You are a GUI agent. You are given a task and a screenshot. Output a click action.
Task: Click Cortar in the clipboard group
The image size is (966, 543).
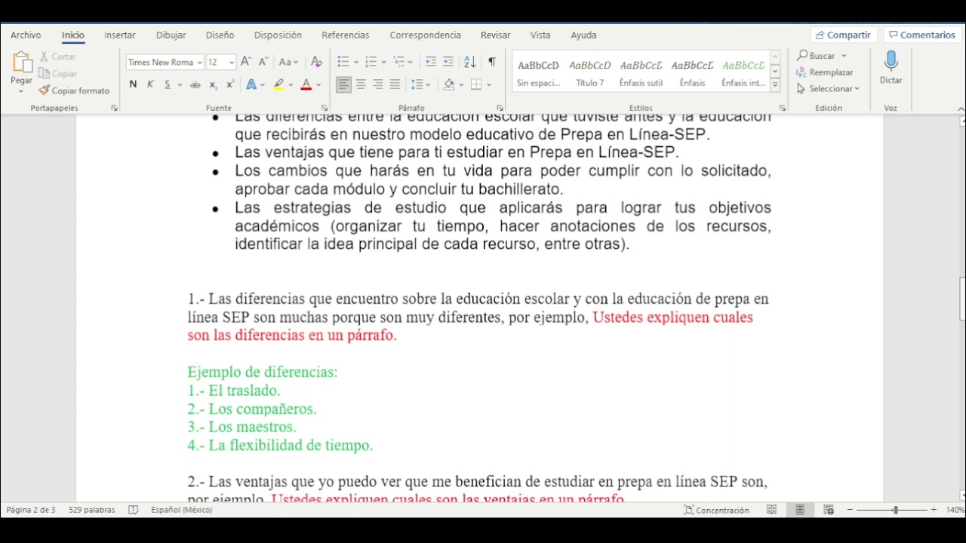click(58, 57)
